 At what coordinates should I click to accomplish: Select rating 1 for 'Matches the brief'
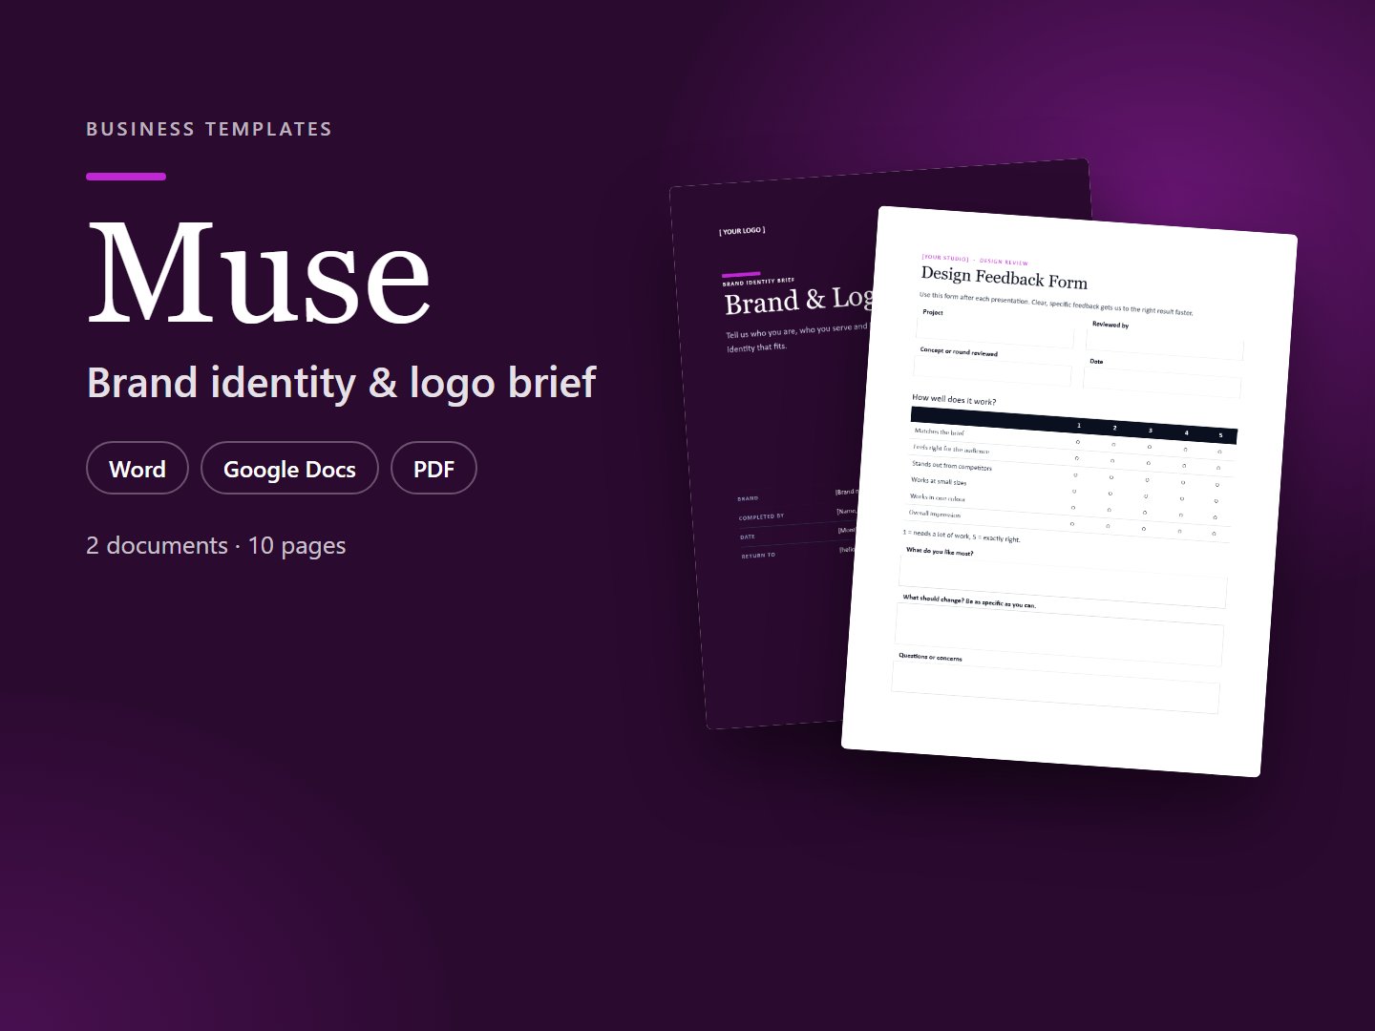1078,442
